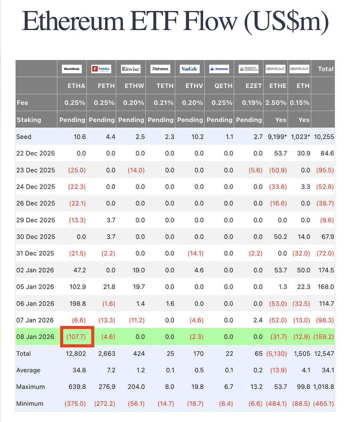The height and width of the screenshot is (422, 352).
Task: Select the ETHE ticker header
Action: (278, 86)
